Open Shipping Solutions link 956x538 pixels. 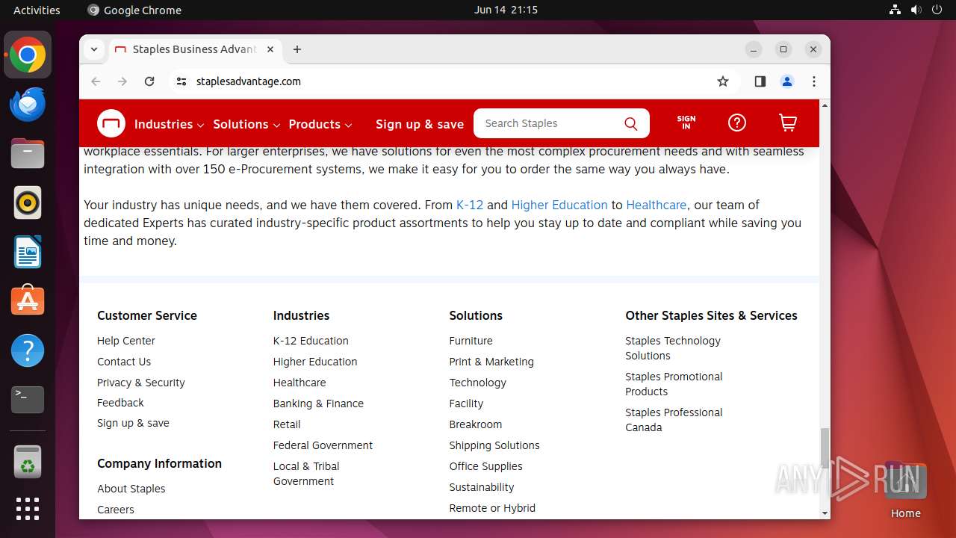point(494,445)
